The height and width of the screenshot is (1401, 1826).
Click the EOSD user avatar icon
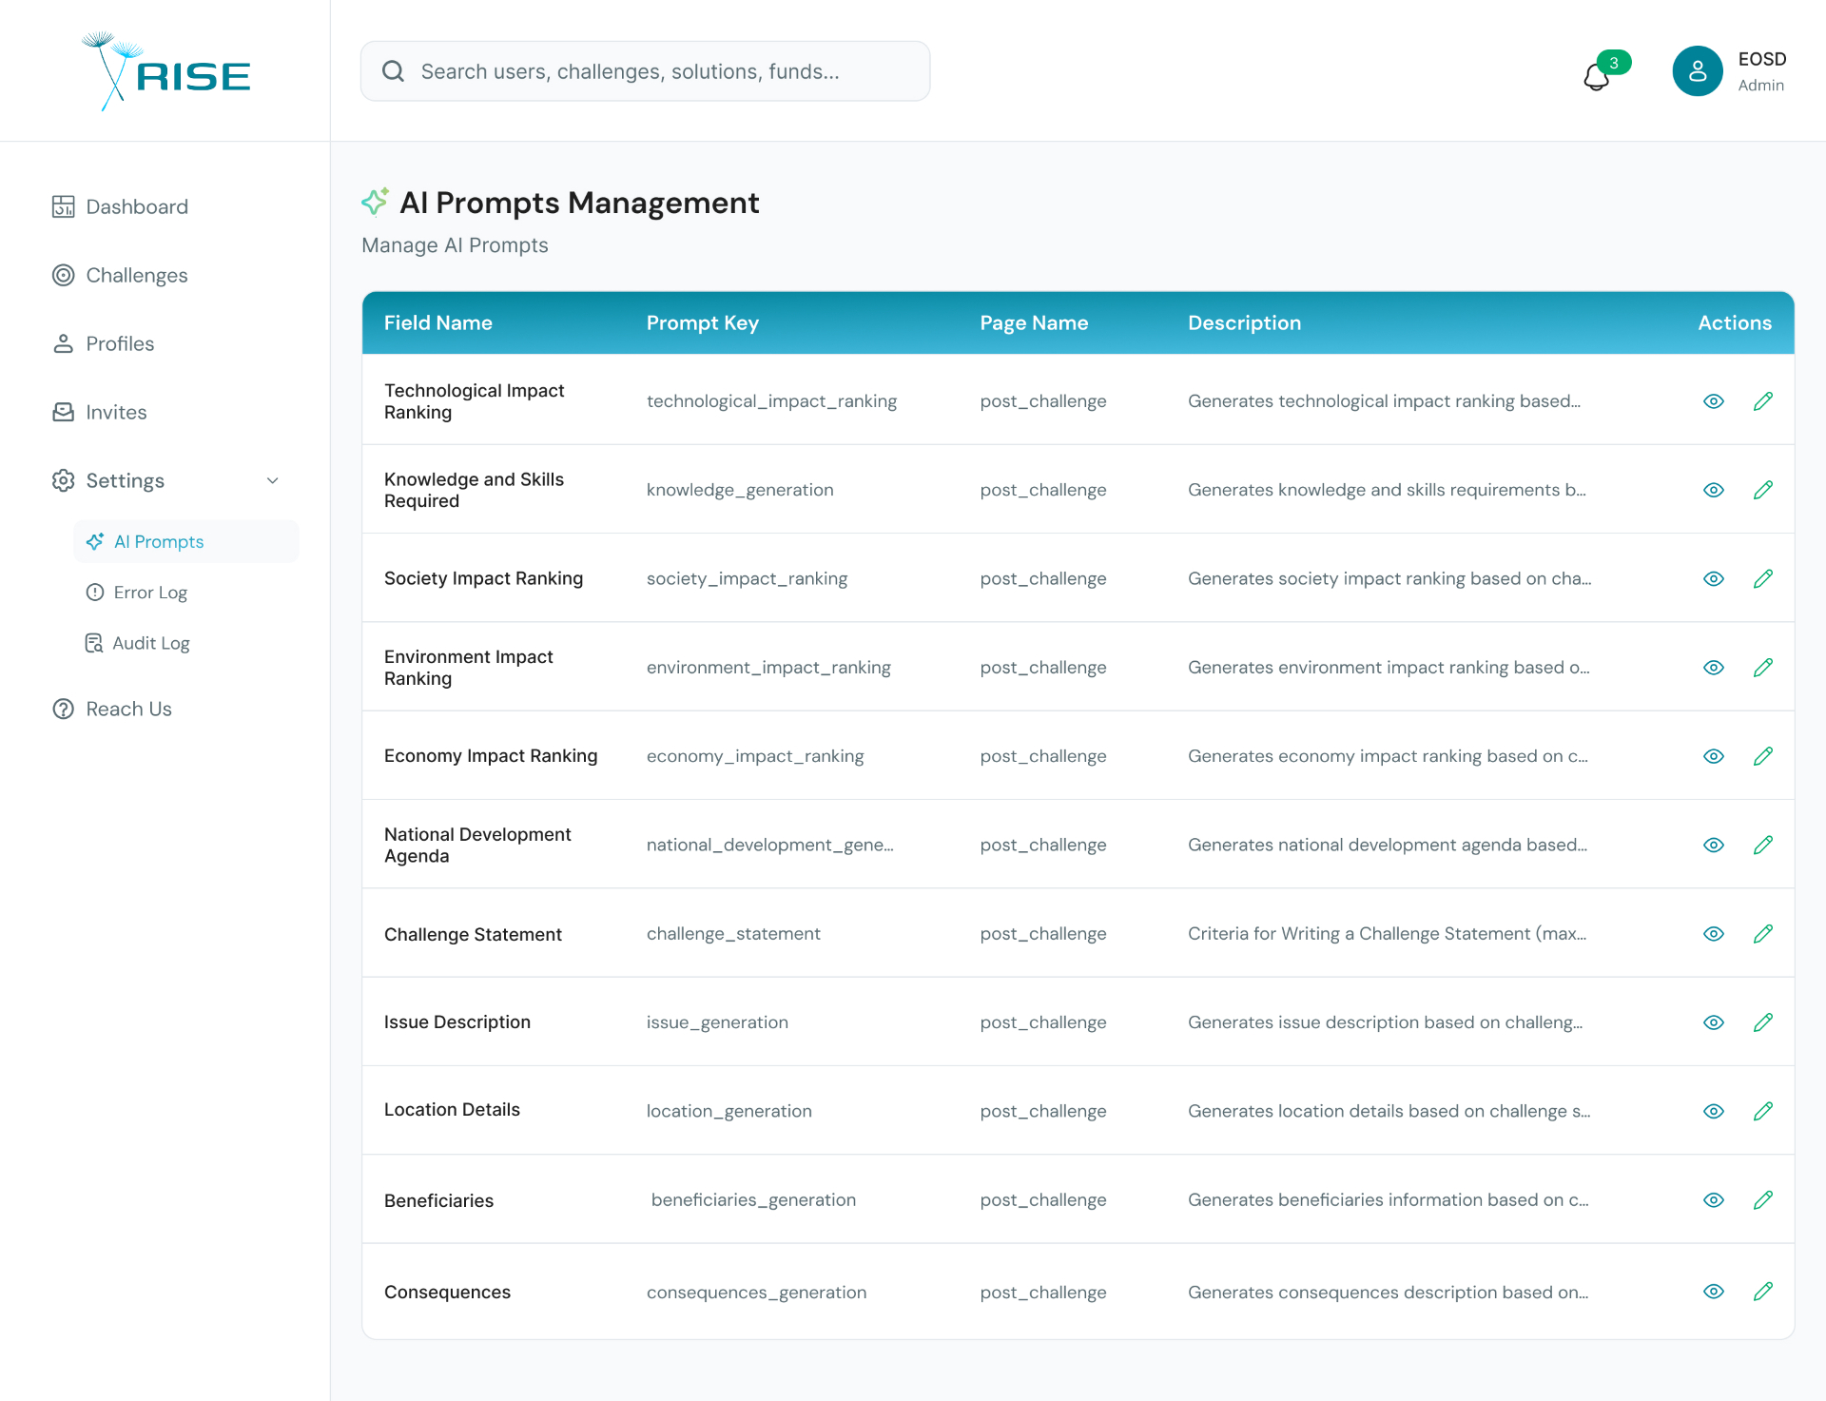1698,71
